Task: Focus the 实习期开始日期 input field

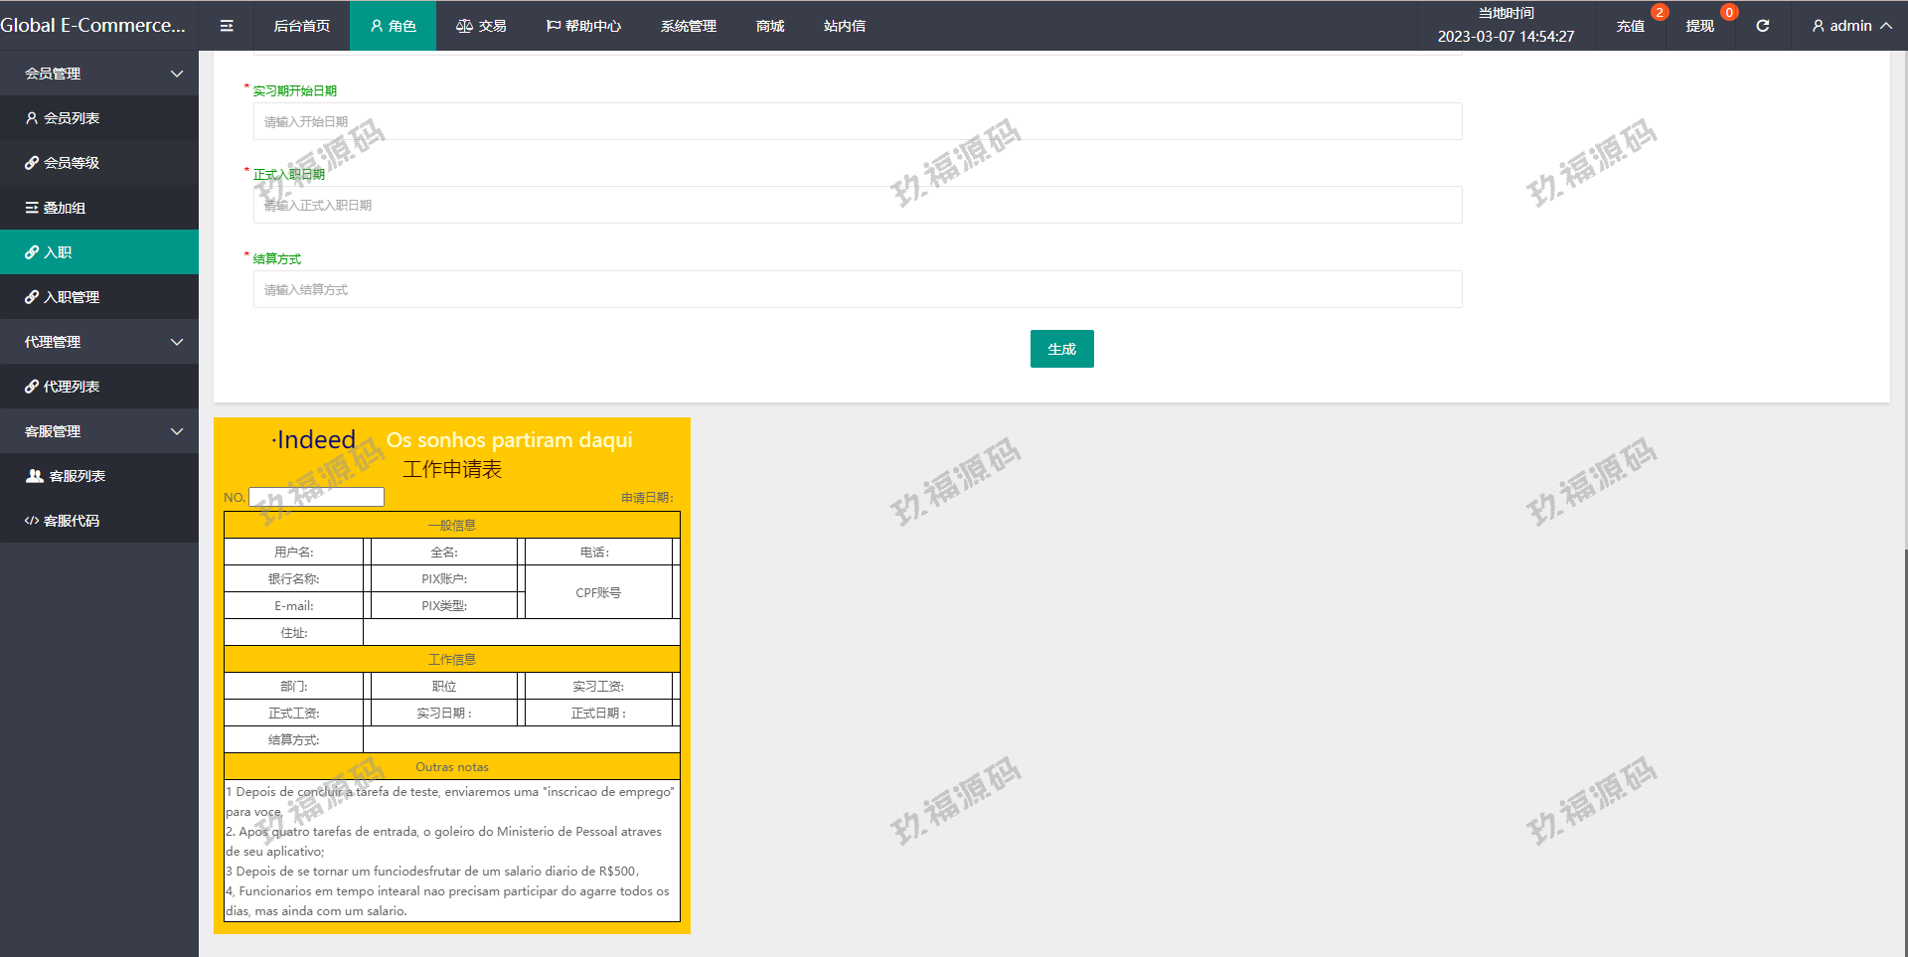Action: point(857,121)
